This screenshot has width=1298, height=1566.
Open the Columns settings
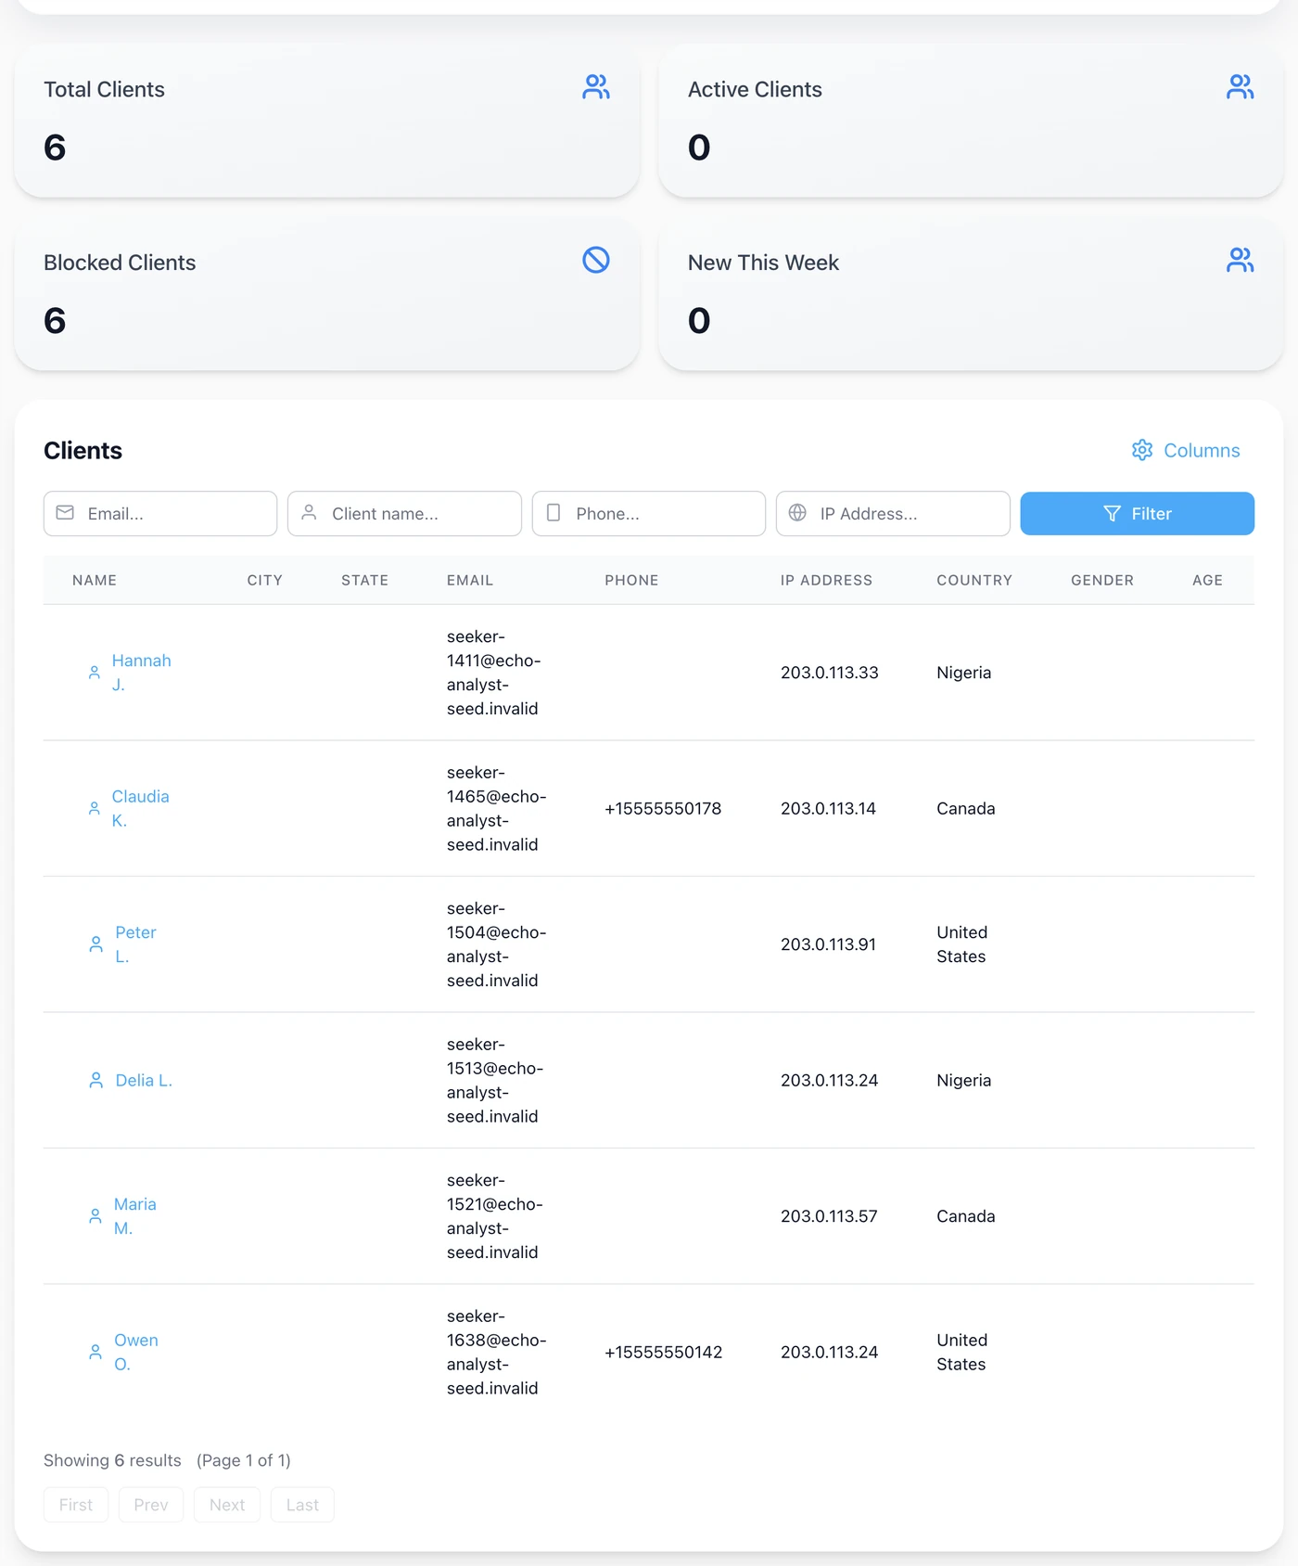(1186, 450)
